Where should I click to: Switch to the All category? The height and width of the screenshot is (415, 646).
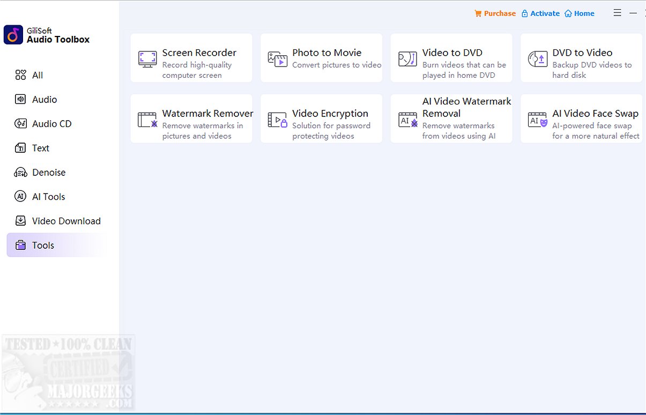(38, 75)
